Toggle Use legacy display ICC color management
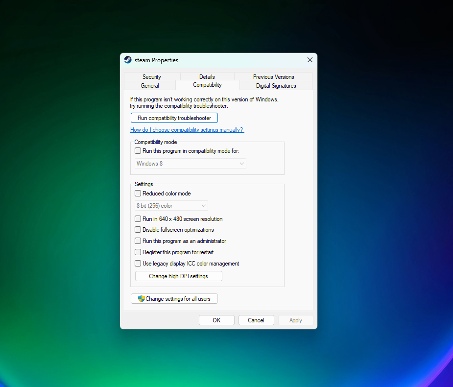This screenshot has width=453, height=387. 138,264
